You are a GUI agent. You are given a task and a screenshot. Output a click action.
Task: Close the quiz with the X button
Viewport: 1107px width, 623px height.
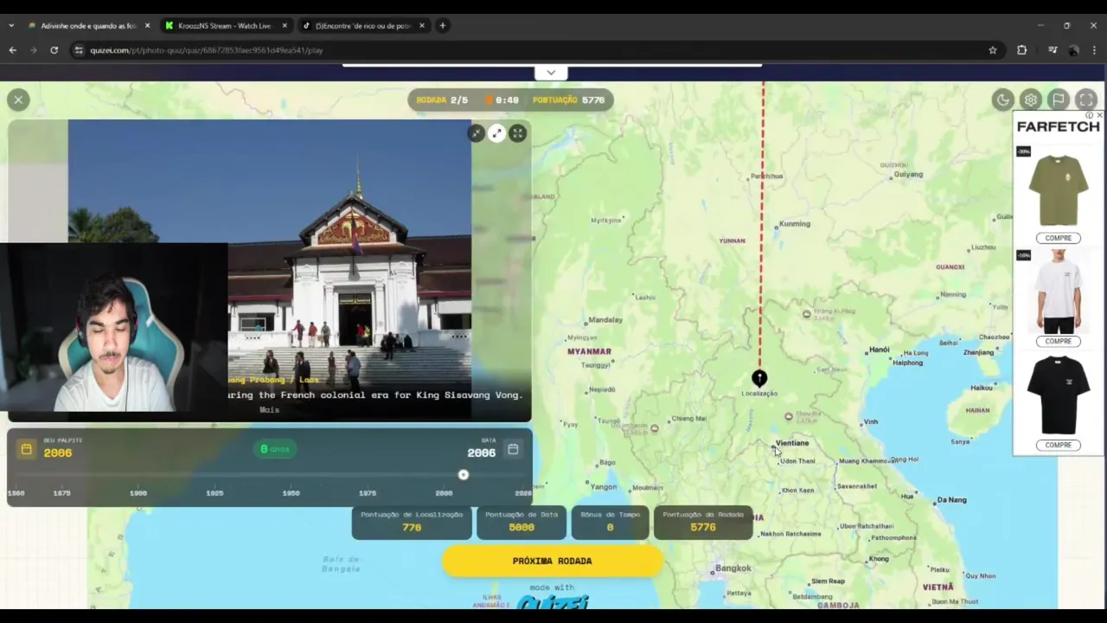point(18,100)
